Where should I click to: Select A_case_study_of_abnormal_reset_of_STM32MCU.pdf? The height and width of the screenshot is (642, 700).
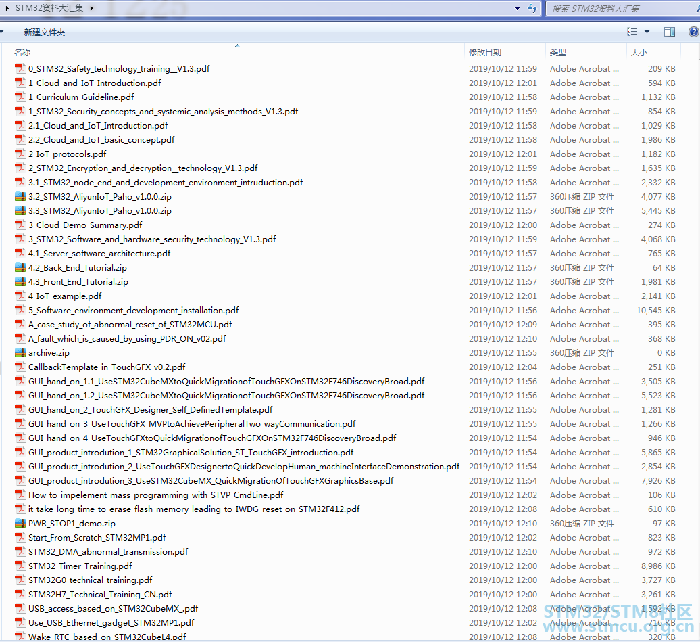(130, 325)
